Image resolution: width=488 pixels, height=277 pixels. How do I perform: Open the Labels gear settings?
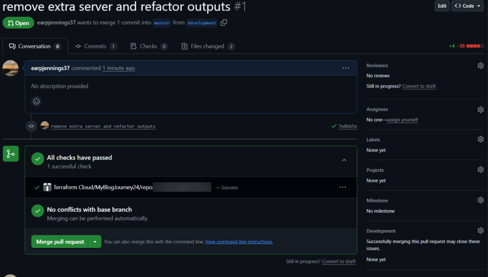coord(480,139)
